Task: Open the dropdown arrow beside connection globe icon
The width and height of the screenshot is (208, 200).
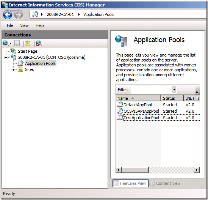Action: coord(11,43)
